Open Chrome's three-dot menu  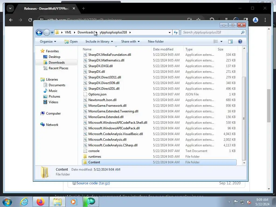tap(265, 20)
